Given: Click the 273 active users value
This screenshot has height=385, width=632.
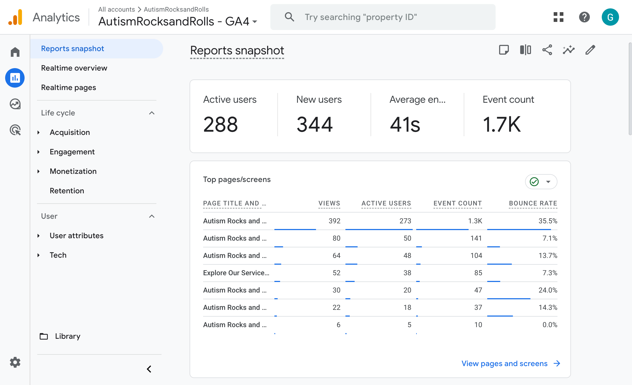Looking at the screenshot, I should pos(405,221).
